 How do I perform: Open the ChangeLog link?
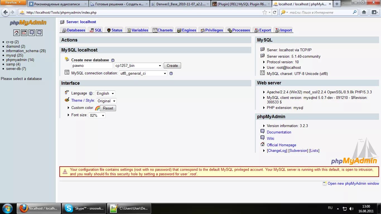[277, 150]
